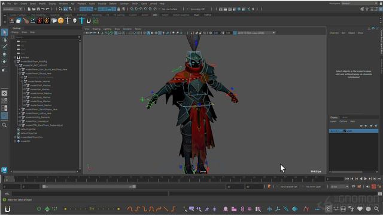Toggle the Symmetry Off setting
The width and height of the screenshot is (383, 215).
click(x=197, y=9)
